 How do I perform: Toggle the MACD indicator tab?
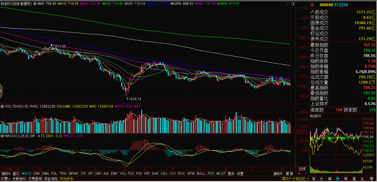tap(27, 173)
